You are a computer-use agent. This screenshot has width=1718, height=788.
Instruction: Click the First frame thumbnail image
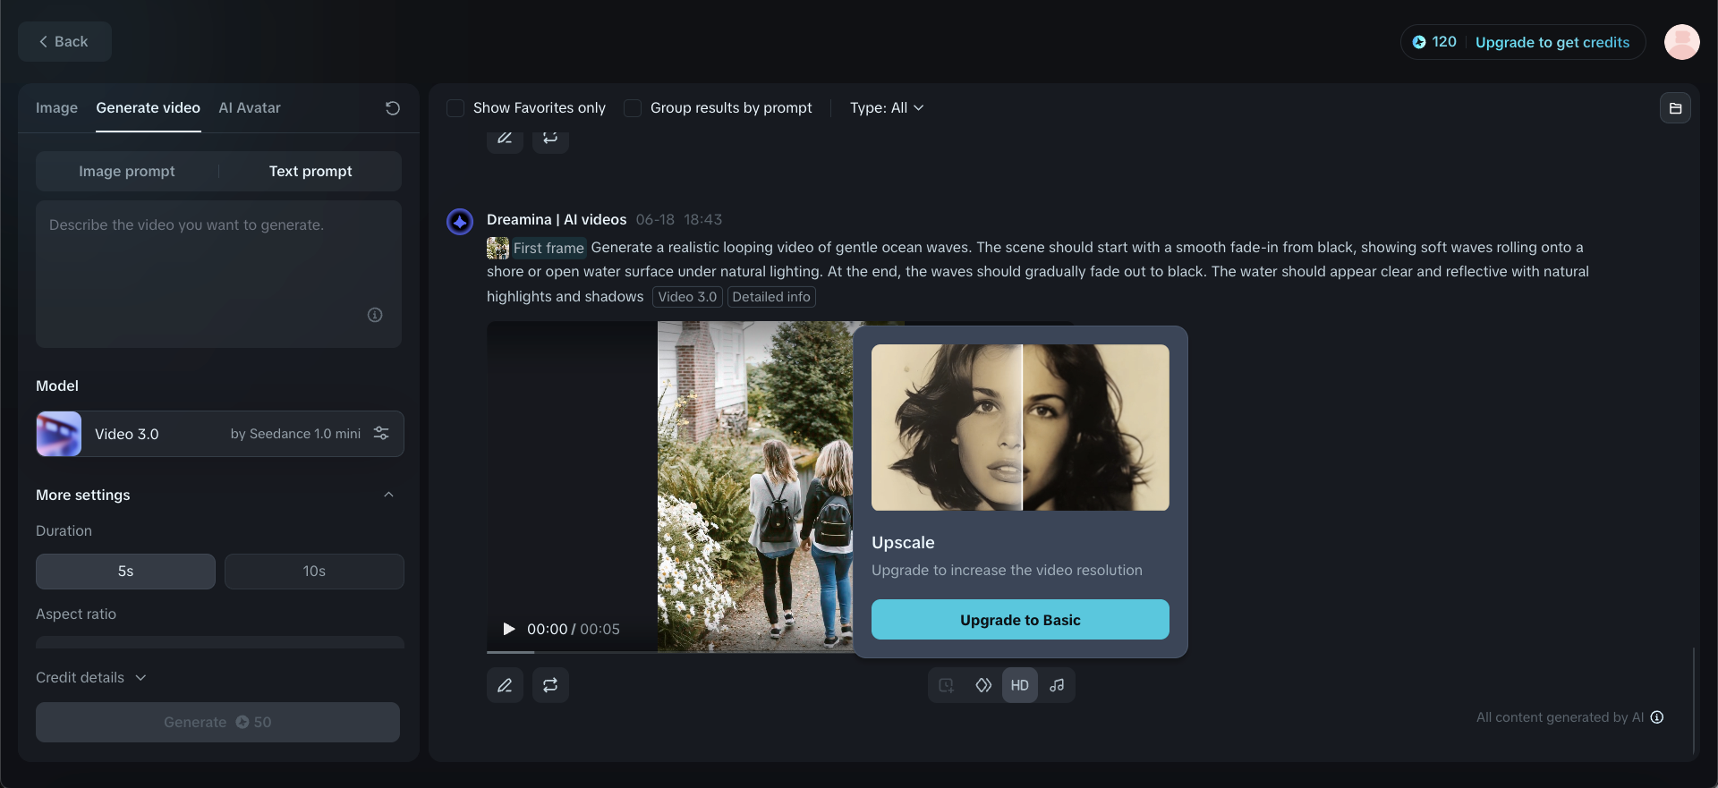[x=498, y=248]
